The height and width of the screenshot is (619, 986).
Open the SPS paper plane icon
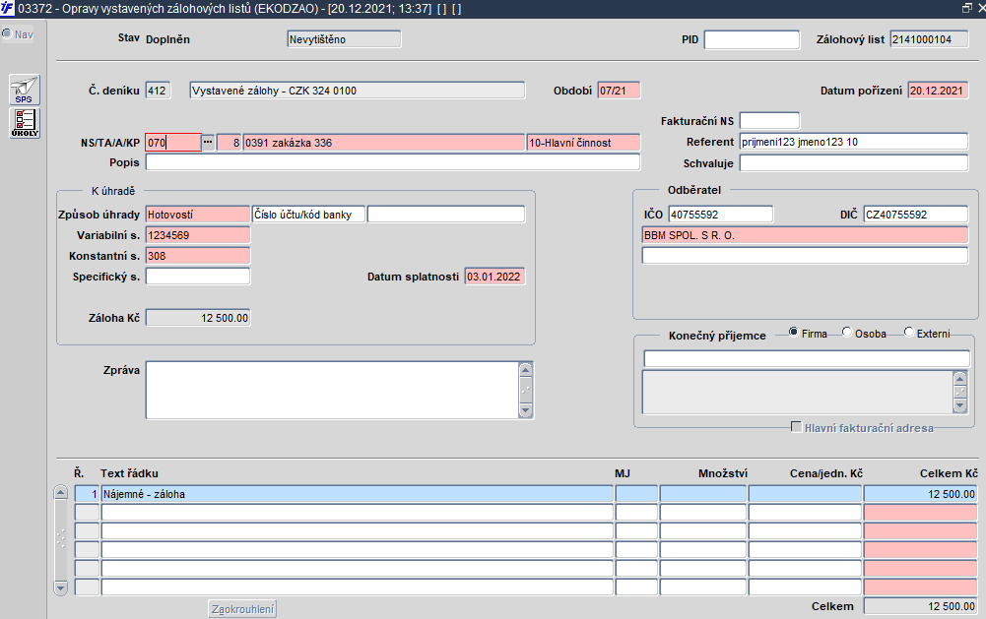point(25,90)
